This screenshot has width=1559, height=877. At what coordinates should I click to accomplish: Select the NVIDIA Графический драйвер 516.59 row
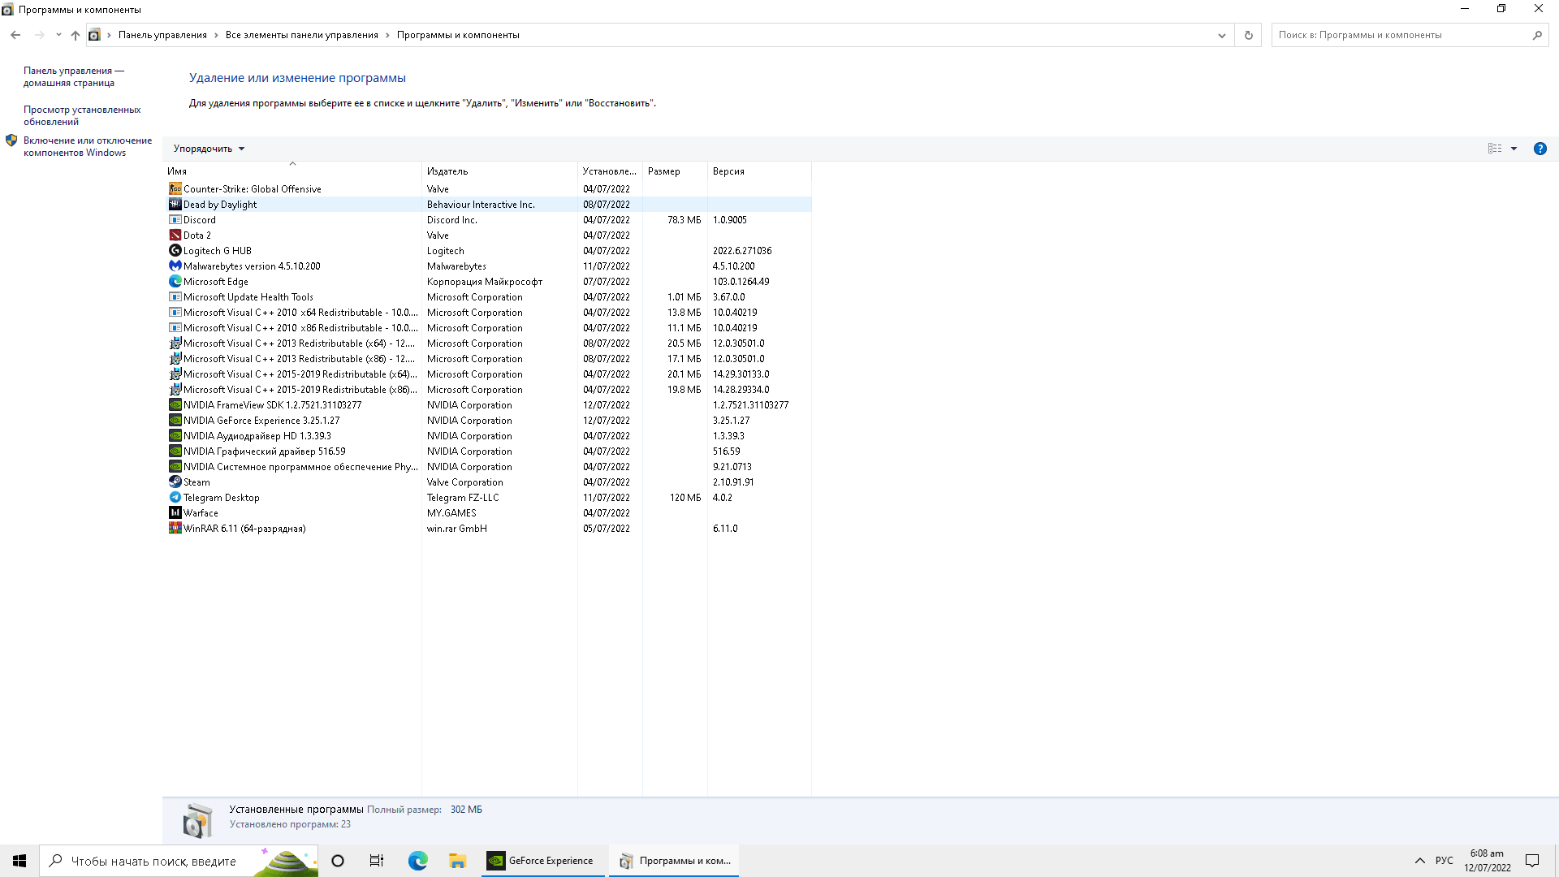coord(487,451)
